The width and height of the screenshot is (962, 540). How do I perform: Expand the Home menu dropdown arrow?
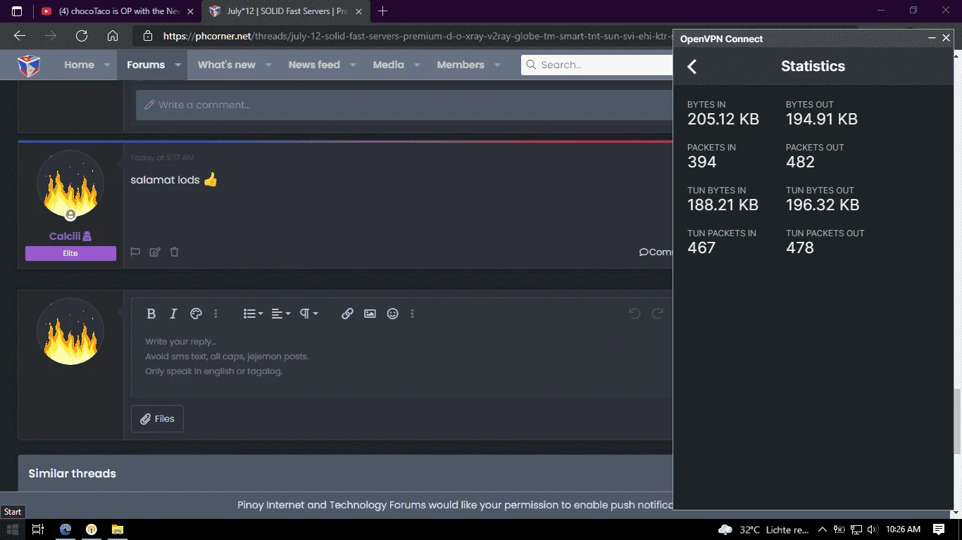pyautogui.click(x=107, y=65)
